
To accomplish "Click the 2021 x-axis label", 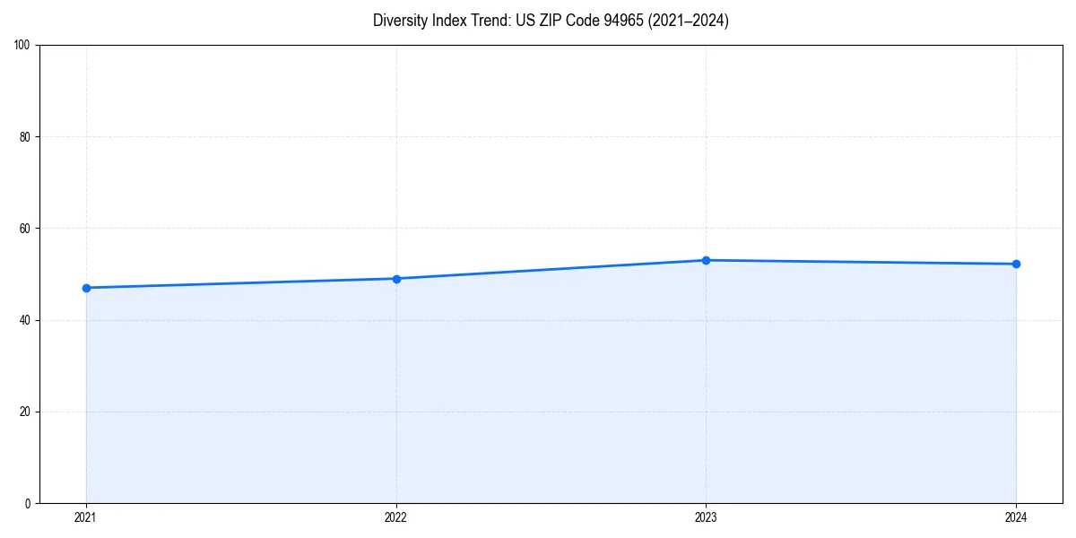I will [85, 517].
